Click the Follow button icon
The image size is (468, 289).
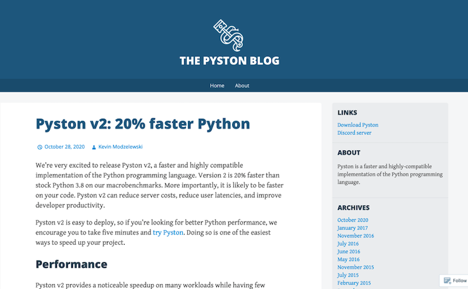click(447, 281)
